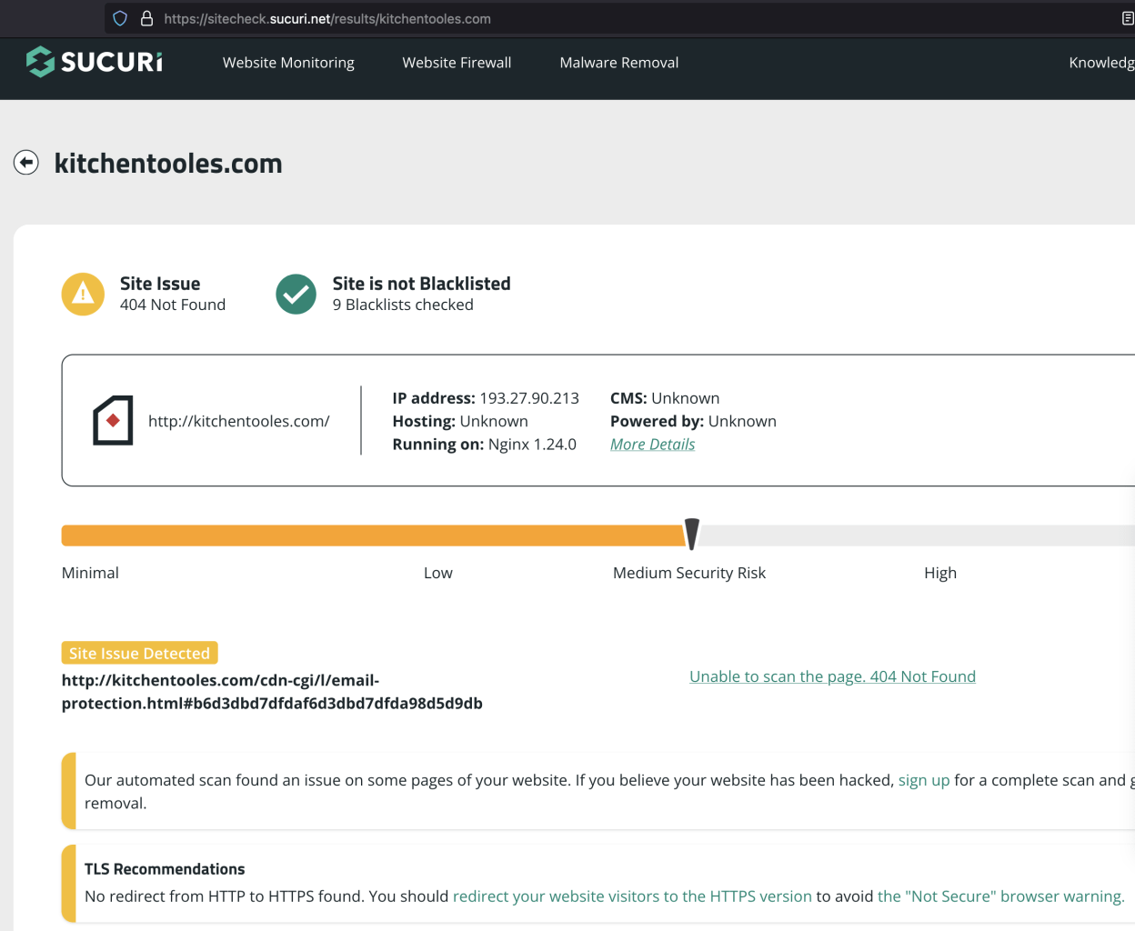Click 'Site is not Blacklisted' text

pos(422,284)
